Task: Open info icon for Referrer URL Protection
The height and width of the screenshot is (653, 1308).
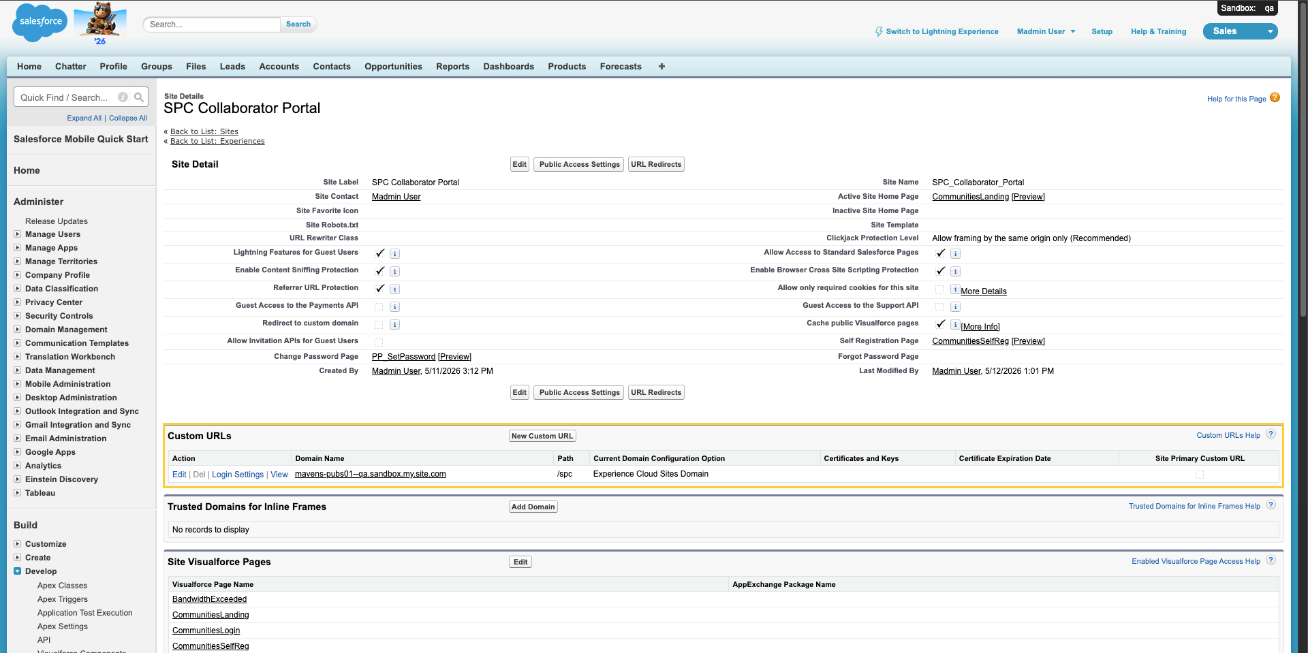Action: point(394,289)
